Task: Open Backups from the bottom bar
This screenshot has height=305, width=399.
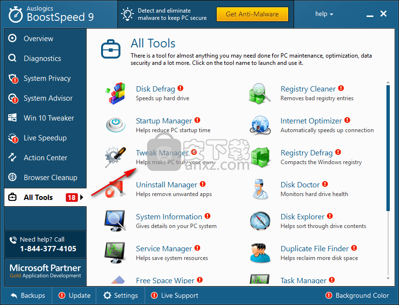Action: click(x=28, y=295)
